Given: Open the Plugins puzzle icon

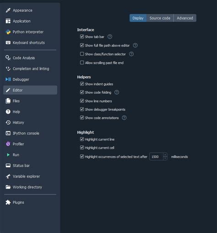Looking at the screenshot, I should [x=8, y=202].
